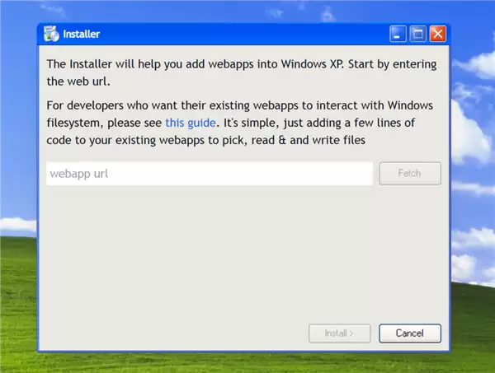The image size is (495, 373).
Task: Click the desktop area left of dialog
Action: coord(16,165)
